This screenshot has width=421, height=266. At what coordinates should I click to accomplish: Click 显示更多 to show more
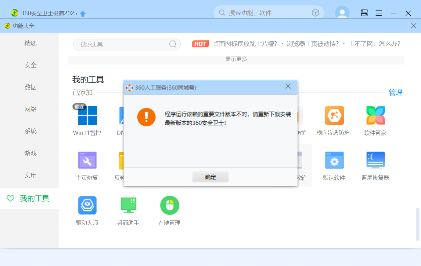coord(236,59)
